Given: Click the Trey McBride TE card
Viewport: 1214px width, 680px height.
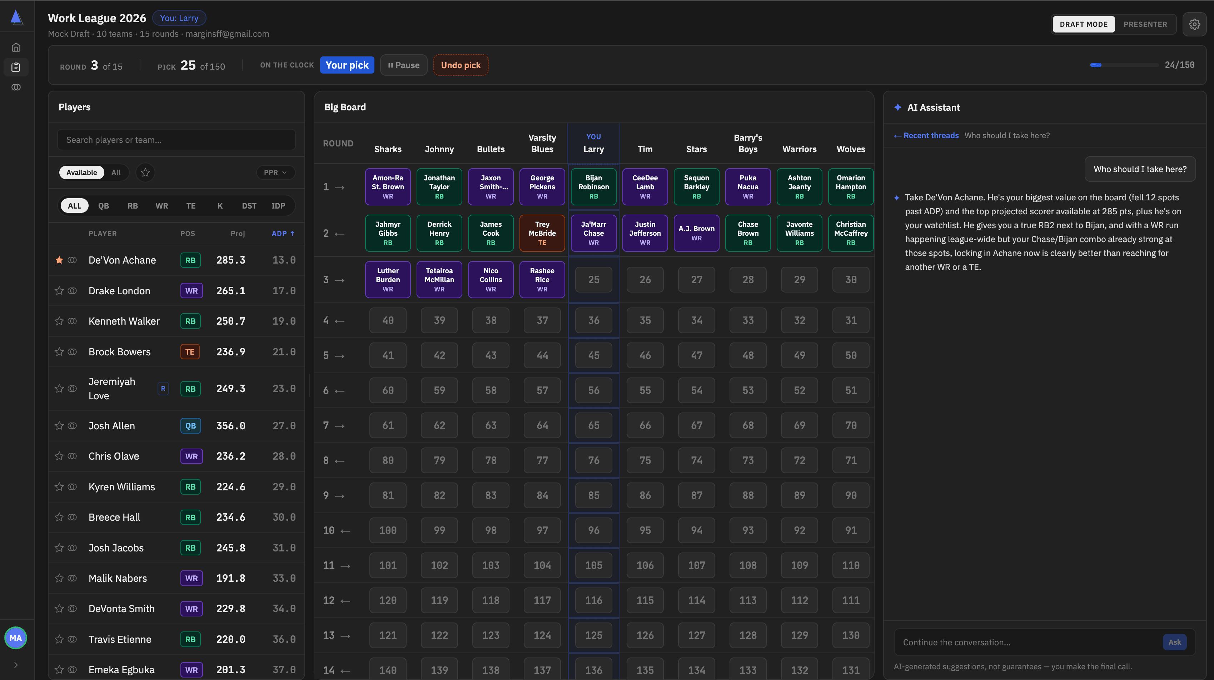Looking at the screenshot, I should coord(542,233).
